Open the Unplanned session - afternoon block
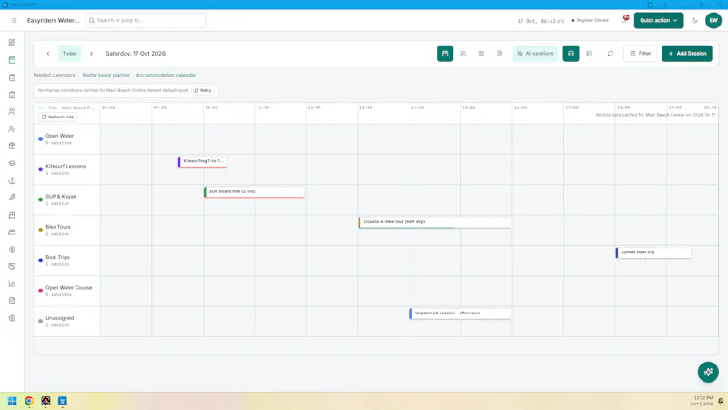Screen dimensions: 728x410 (x=460, y=313)
